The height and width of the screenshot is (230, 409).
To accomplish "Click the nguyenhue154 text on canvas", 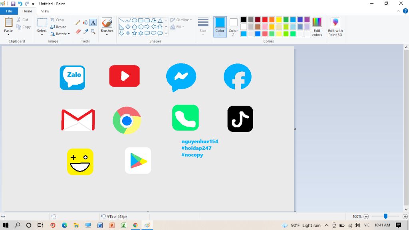I will pyautogui.click(x=200, y=141).
